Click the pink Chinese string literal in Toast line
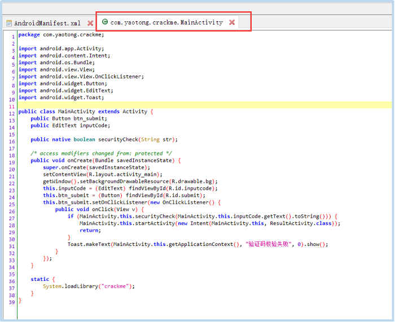 [269, 244]
